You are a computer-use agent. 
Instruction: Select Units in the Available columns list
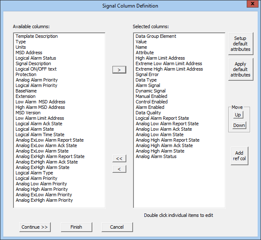pyautogui.click(x=21, y=47)
